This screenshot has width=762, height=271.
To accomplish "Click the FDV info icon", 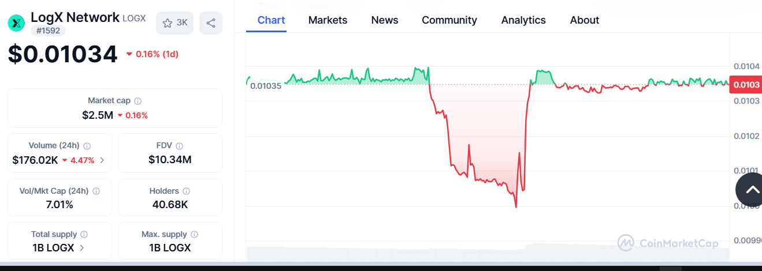I will (179, 146).
